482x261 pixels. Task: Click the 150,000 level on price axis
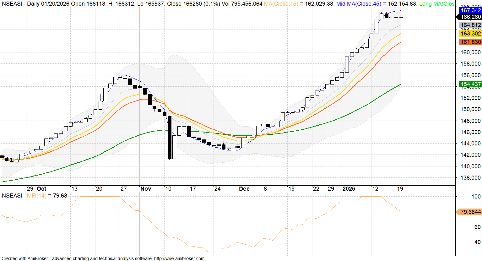pyautogui.click(x=470, y=109)
